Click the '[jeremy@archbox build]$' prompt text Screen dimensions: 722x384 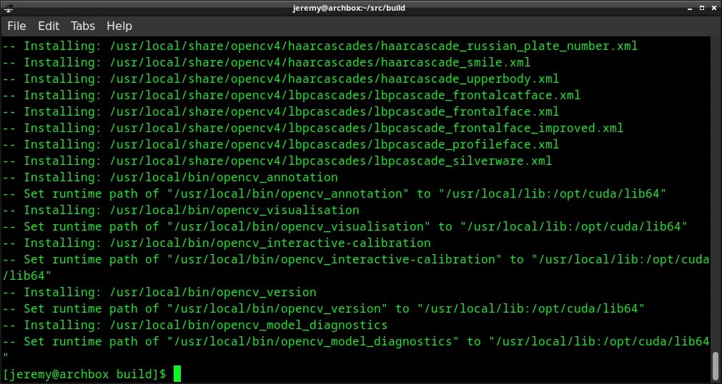point(85,374)
